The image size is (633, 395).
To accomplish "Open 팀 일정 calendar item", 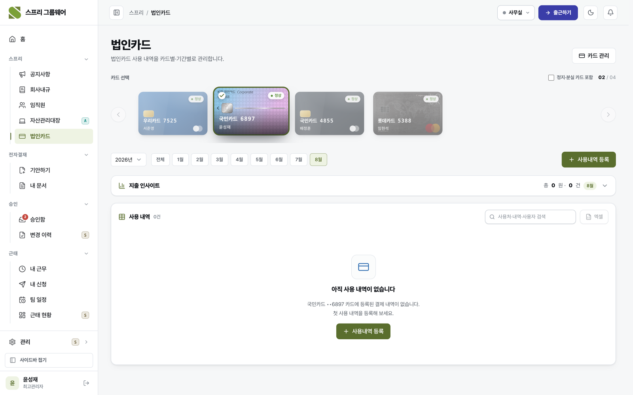I will (54, 300).
